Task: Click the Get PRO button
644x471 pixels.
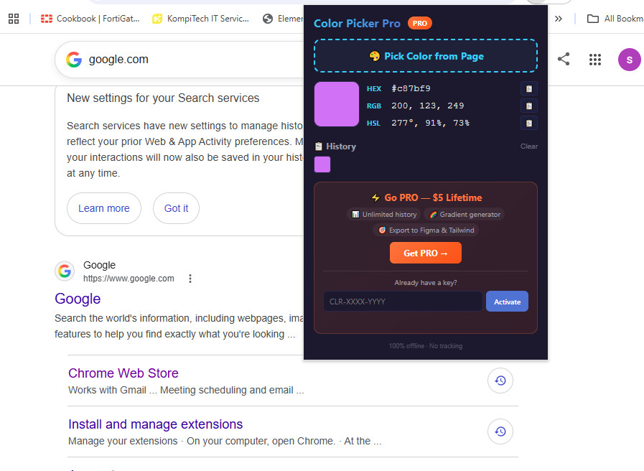Action: tap(426, 253)
